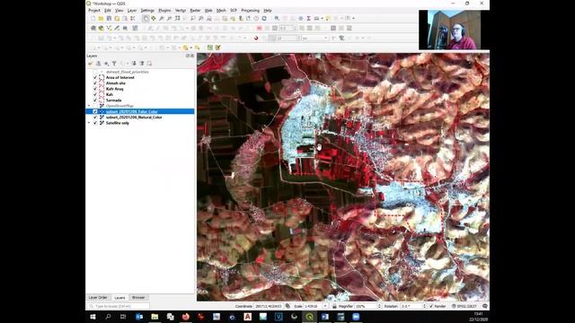Open the Raster menu
This screenshot has height=323, width=575.
point(196,11)
